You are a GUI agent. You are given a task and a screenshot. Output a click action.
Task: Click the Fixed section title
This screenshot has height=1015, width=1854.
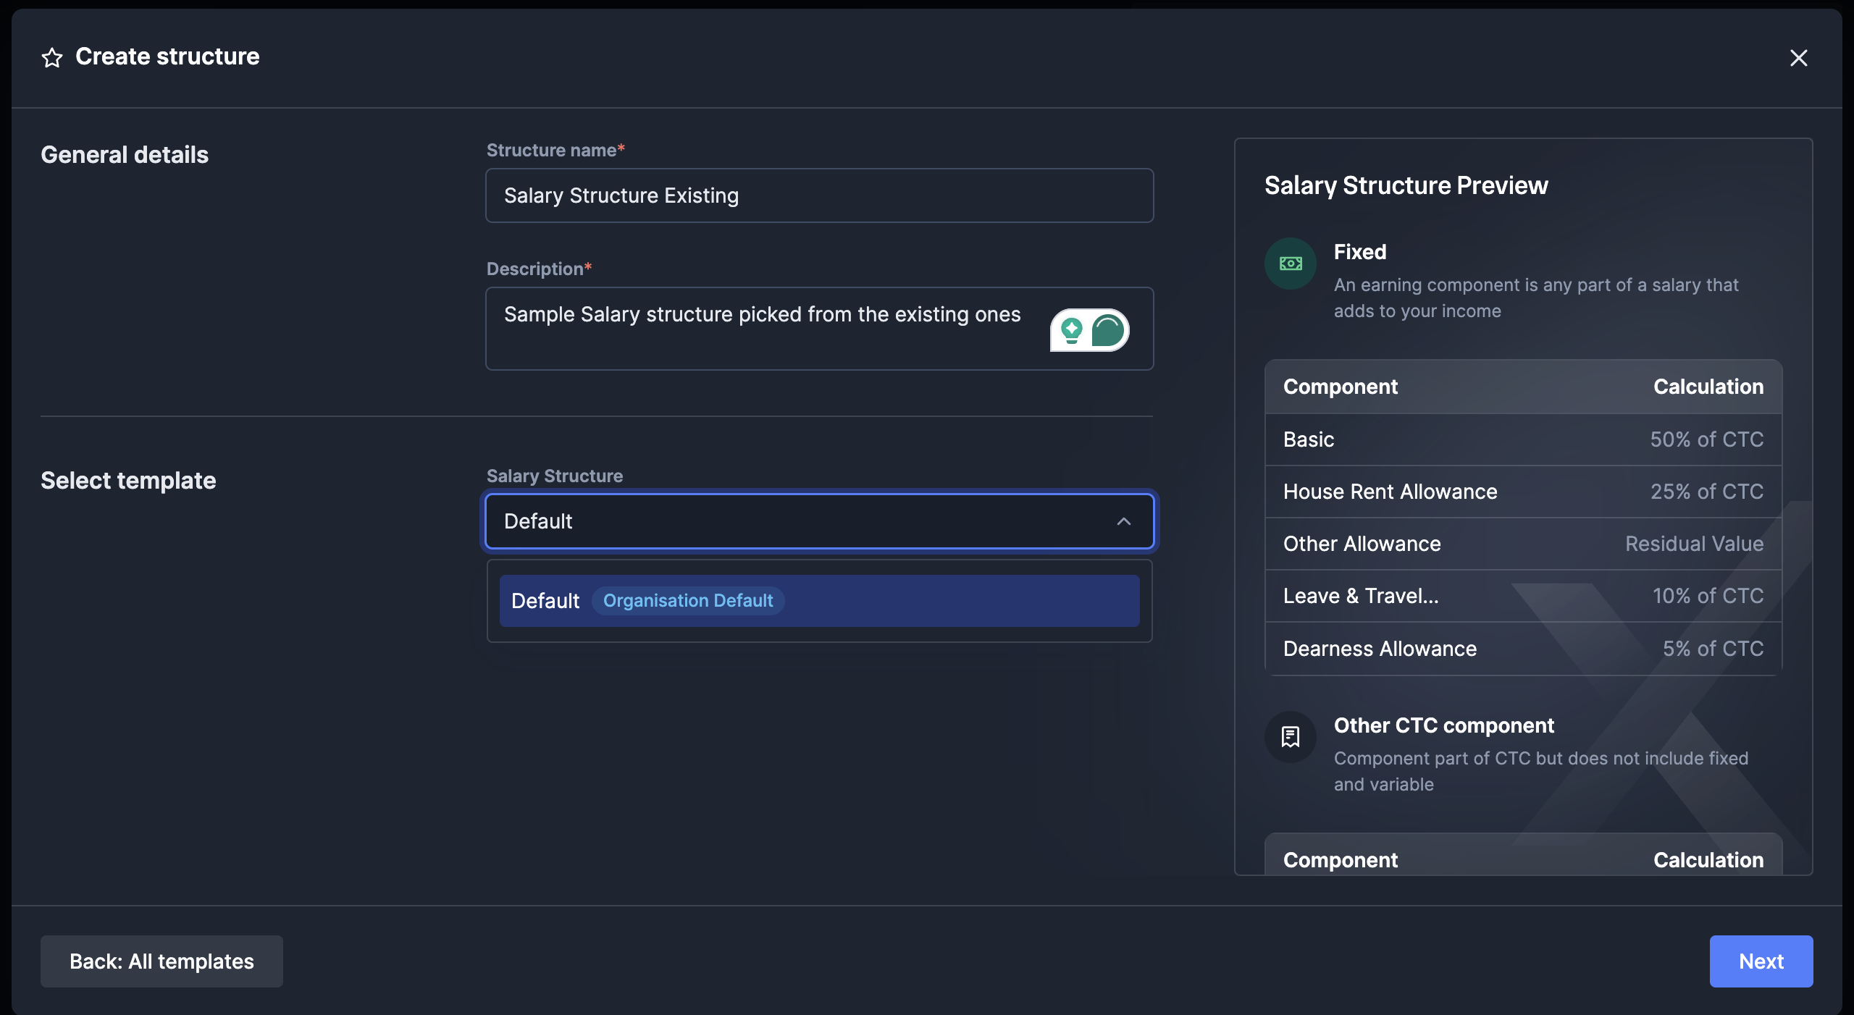(1360, 252)
